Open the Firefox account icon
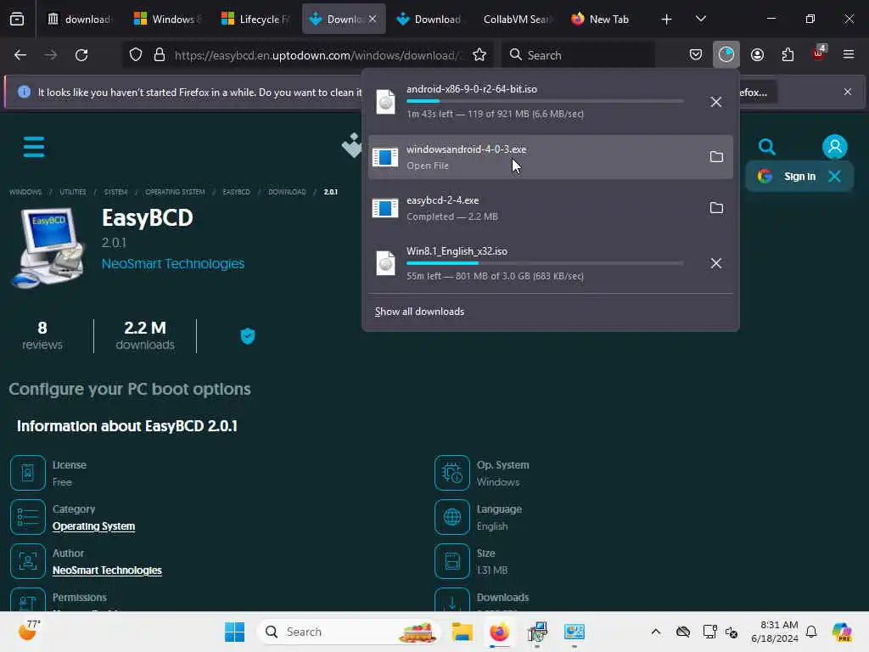869x652 pixels. pos(757,55)
